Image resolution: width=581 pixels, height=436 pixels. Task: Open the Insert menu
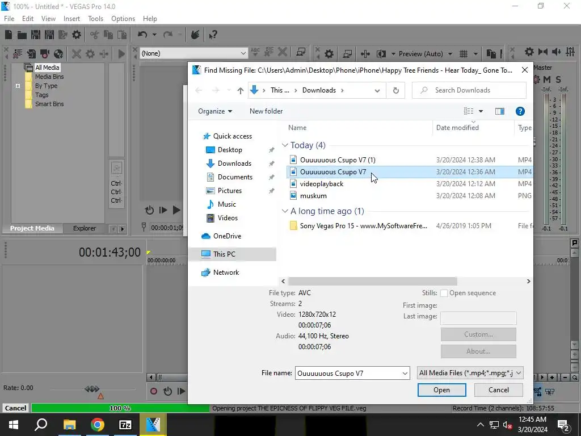71,19
